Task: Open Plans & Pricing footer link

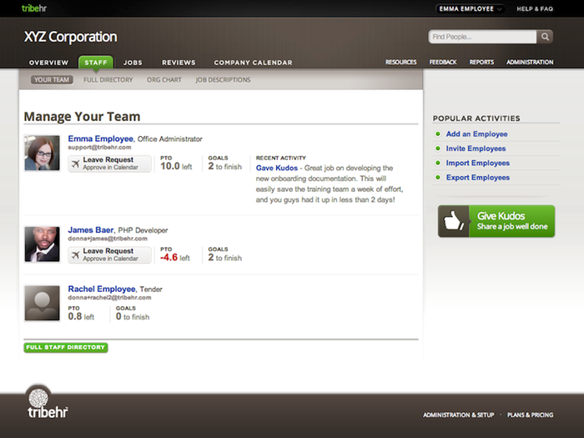Action: [x=530, y=415]
